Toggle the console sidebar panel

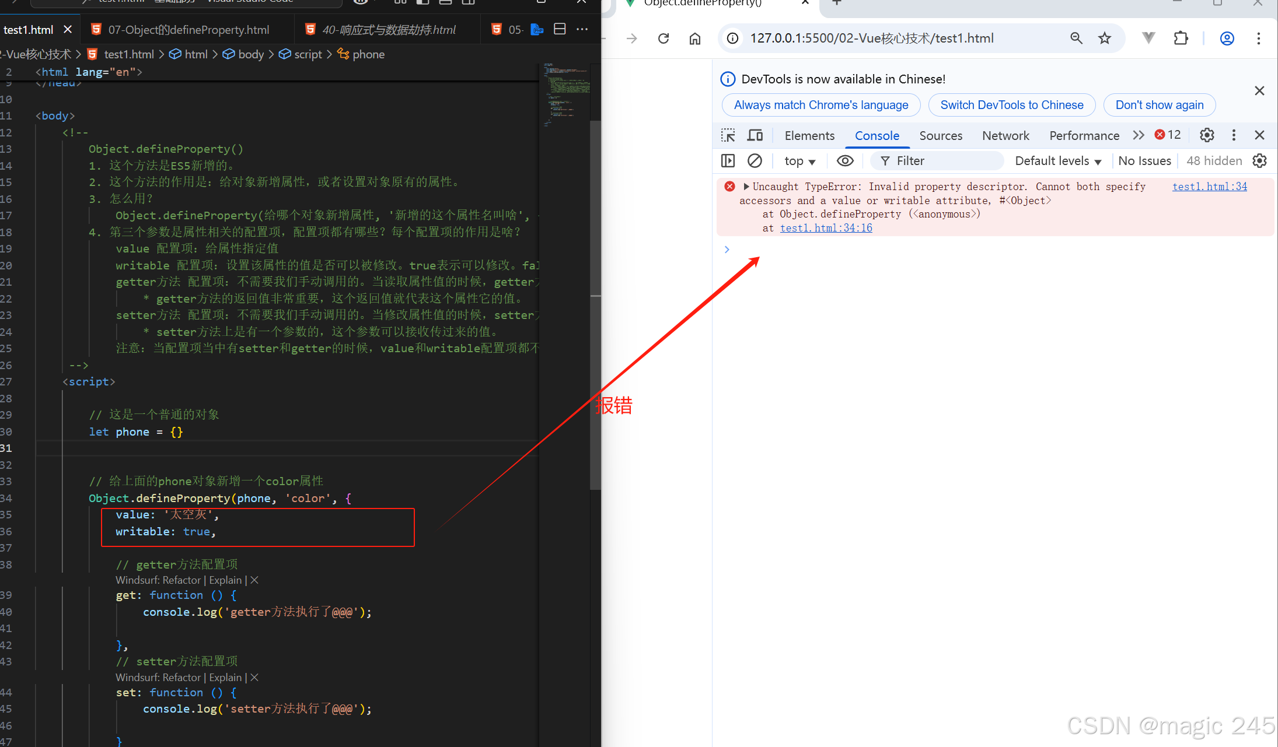(x=728, y=160)
